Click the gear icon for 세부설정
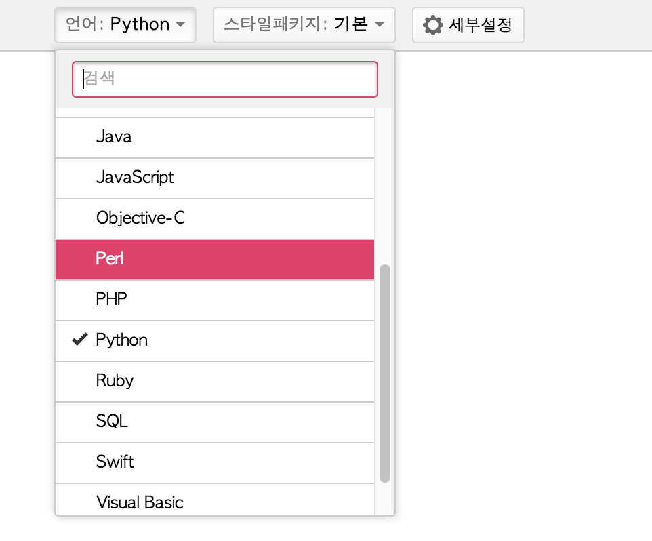This screenshot has height=541, width=652. (432, 25)
